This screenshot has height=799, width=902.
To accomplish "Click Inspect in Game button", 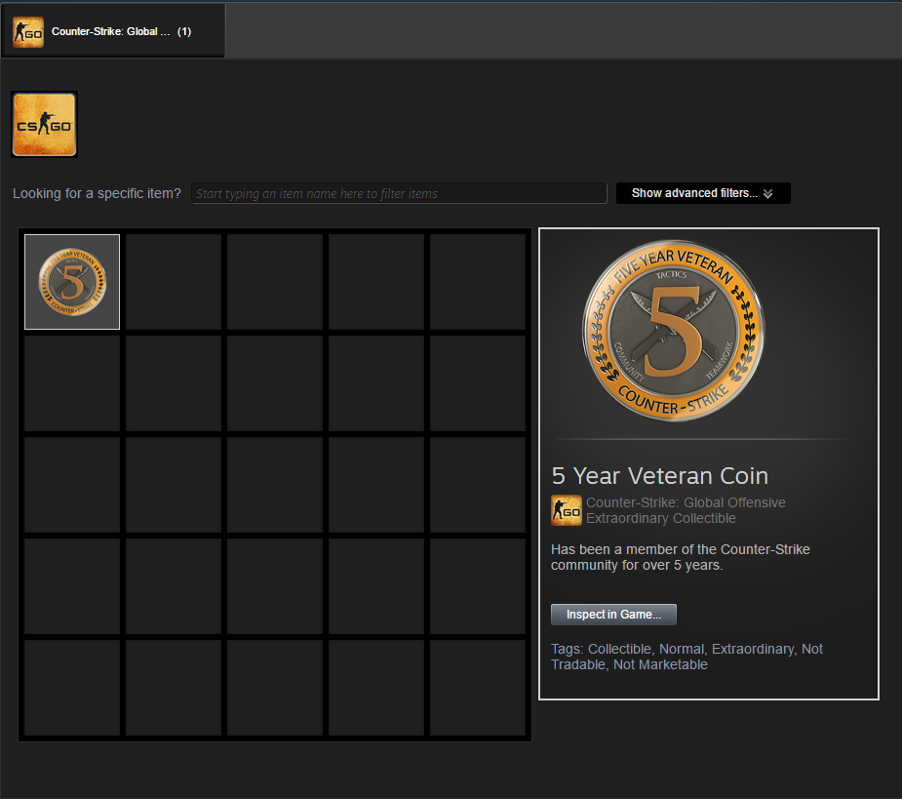I will pos(613,615).
